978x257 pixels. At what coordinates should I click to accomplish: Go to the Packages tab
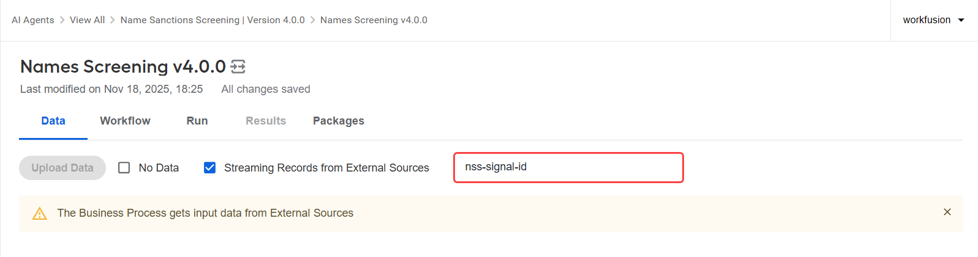339,121
